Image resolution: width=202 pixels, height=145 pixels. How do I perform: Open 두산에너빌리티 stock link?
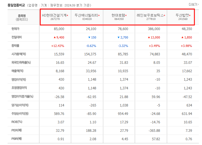point(86,15)
